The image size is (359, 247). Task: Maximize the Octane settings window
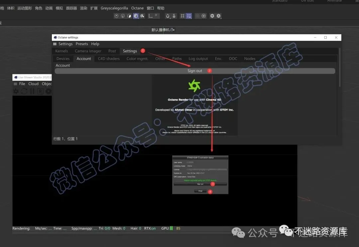point(325,37)
